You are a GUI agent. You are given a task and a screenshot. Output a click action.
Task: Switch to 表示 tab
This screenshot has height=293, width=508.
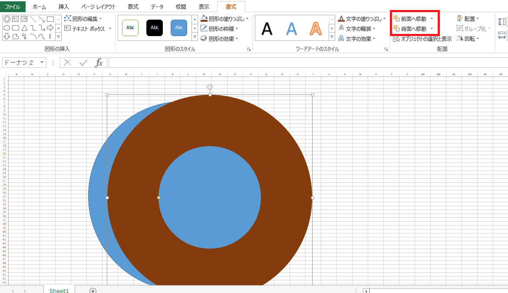click(x=204, y=7)
